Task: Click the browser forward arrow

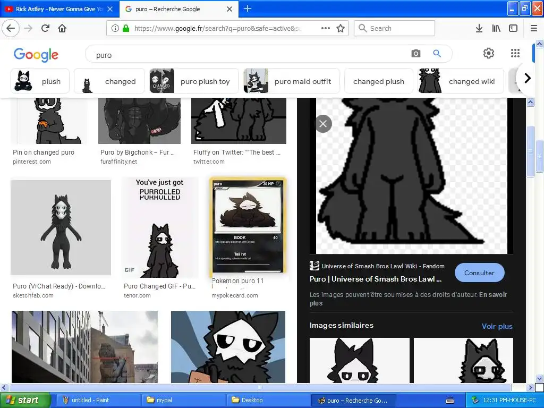Action: (x=28, y=28)
